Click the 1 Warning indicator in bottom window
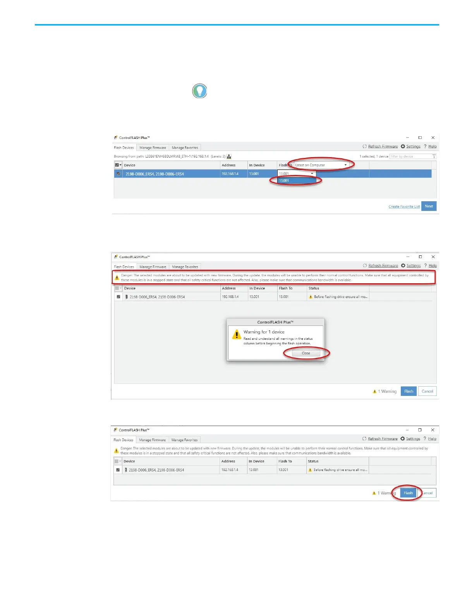Screen dimensions: 474x613 point(384,493)
